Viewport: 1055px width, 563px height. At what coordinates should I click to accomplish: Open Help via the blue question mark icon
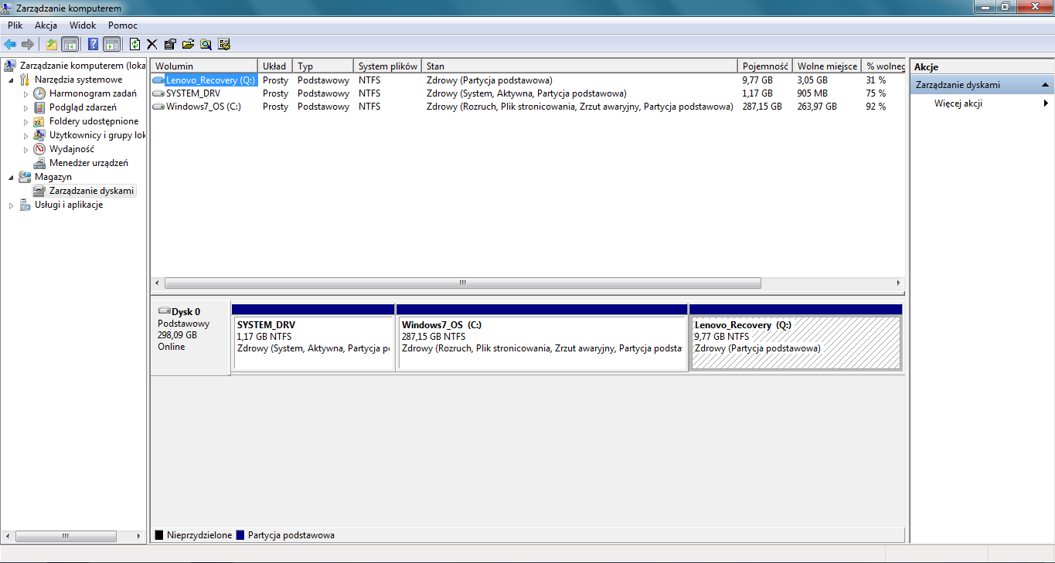tap(94, 44)
